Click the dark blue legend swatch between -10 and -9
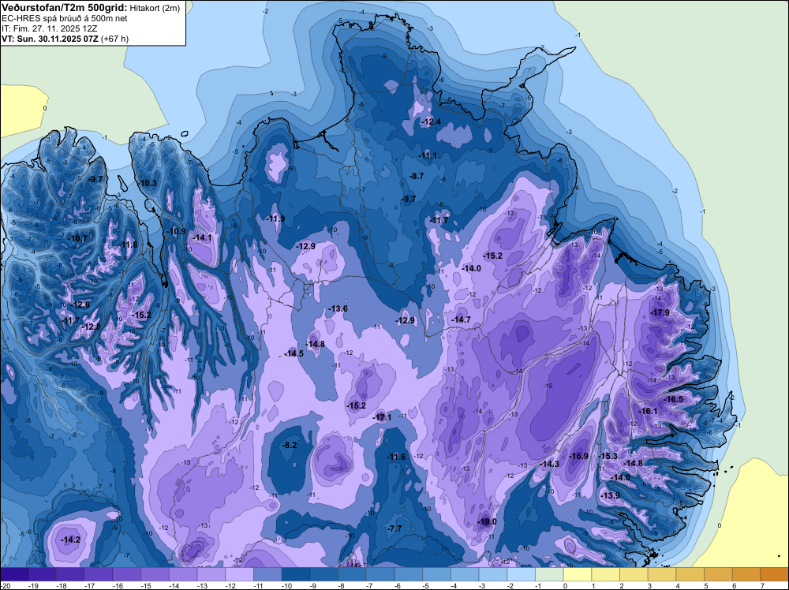Image resolution: width=789 pixels, height=590 pixels. 296,574
